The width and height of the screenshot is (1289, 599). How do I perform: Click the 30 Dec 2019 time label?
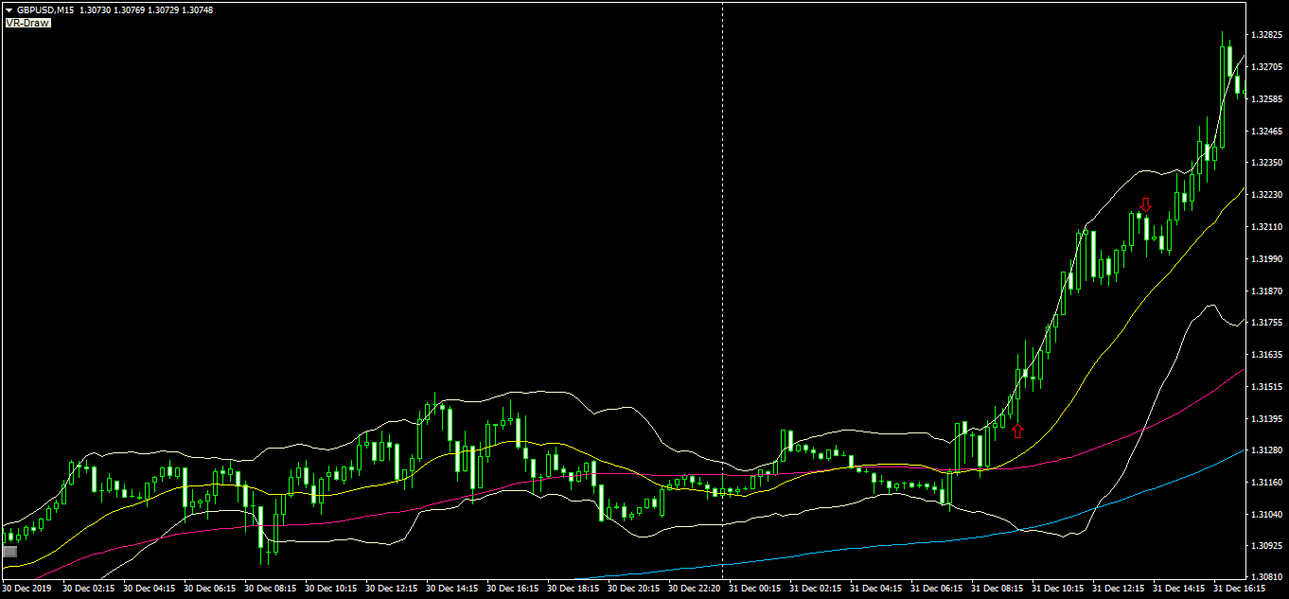(27, 589)
